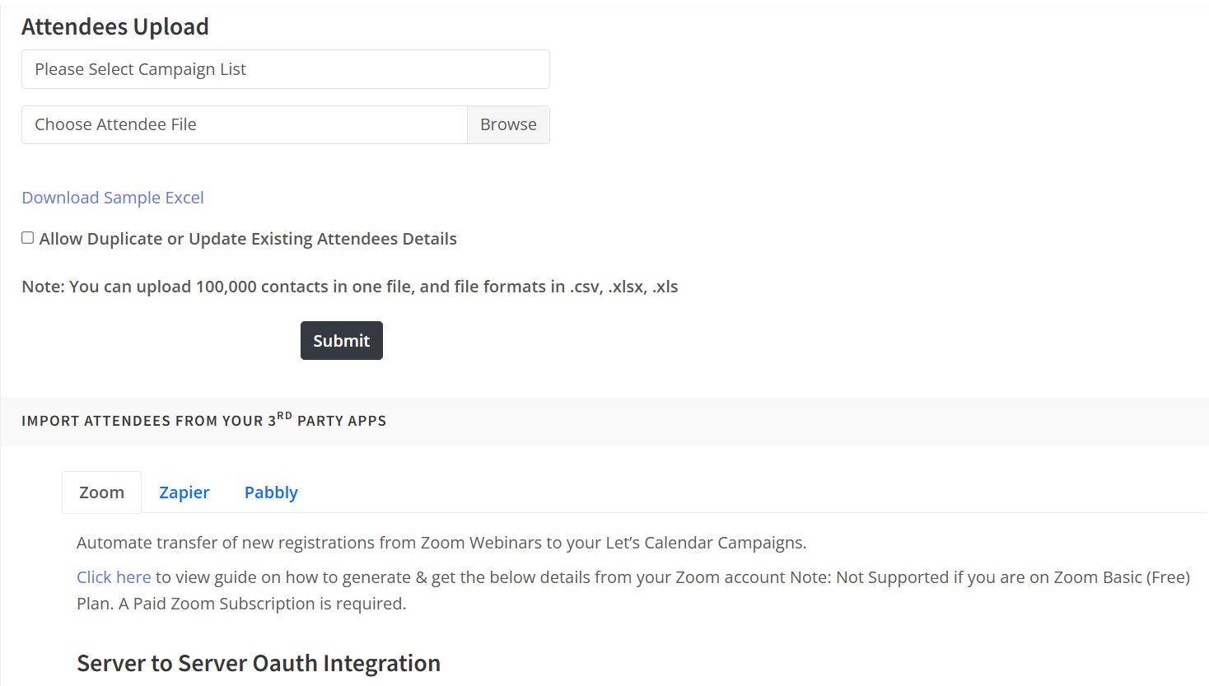
Task: Click the Not Supported on Zoom Basic note
Action: pos(988,577)
